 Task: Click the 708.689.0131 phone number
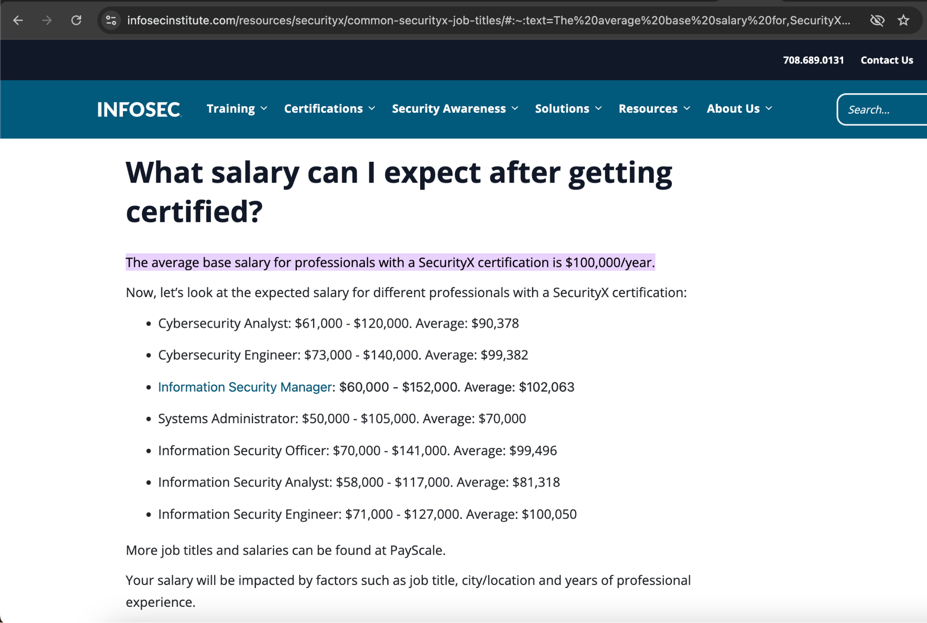click(x=813, y=60)
